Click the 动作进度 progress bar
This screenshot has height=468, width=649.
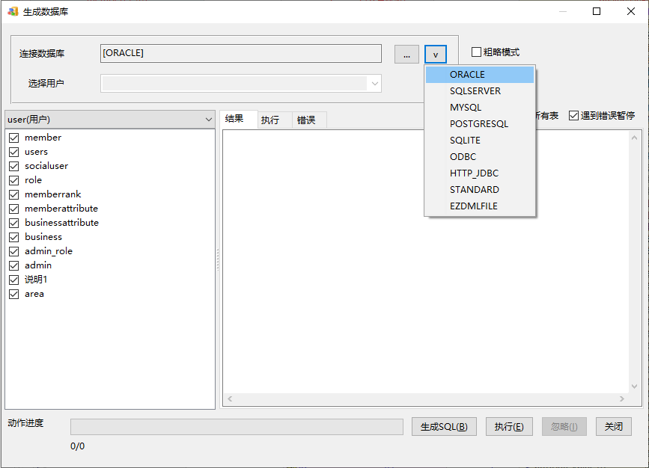pos(237,427)
